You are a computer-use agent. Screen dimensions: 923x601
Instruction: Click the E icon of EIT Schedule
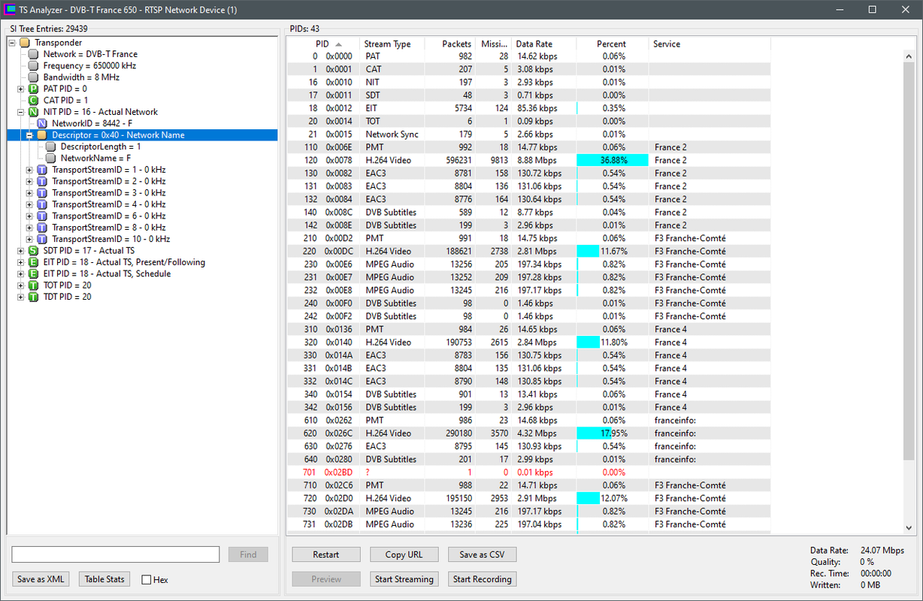tap(32, 273)
